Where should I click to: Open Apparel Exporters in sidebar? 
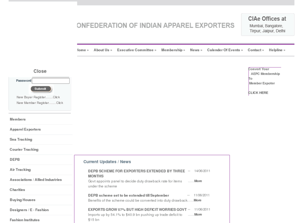[25, 129]
